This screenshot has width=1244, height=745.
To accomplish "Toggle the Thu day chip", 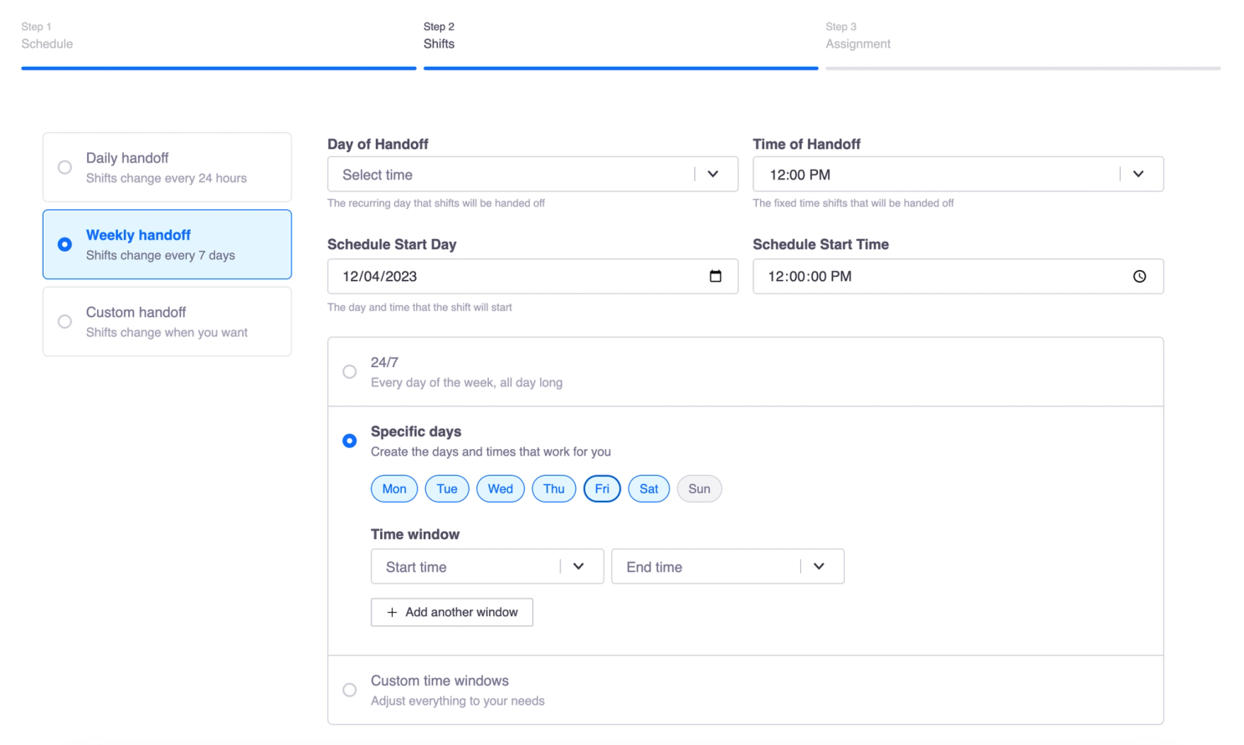I will (x=554, y=489).
